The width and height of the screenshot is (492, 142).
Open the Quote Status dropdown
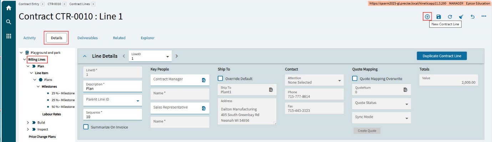[x=407, y=104]
